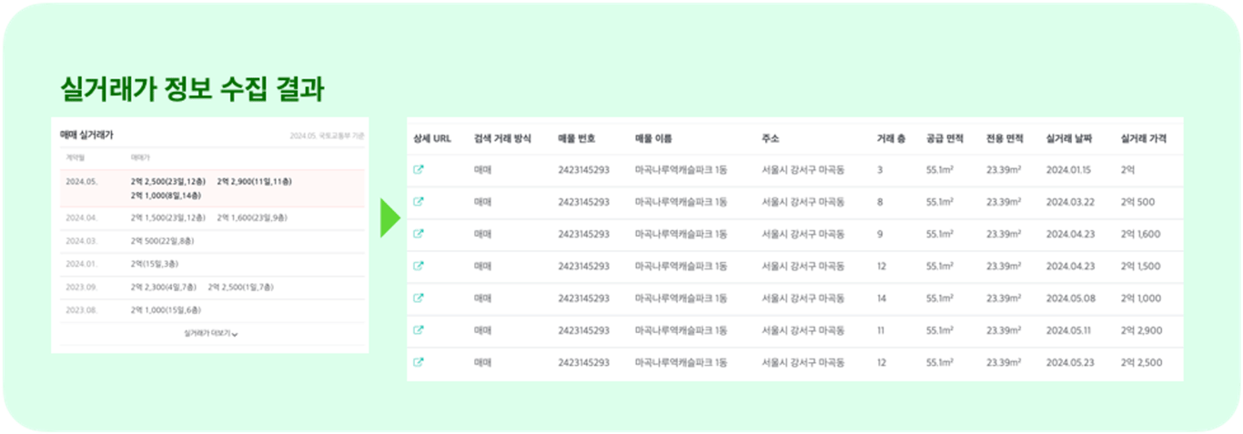Click the 매매 실거래가 panel title

pyautogui.click(x=86, y=135)
